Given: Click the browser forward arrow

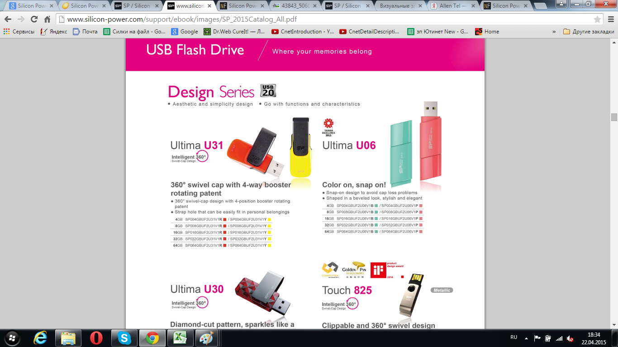Looking at the screenshot, I should (21, 19).
